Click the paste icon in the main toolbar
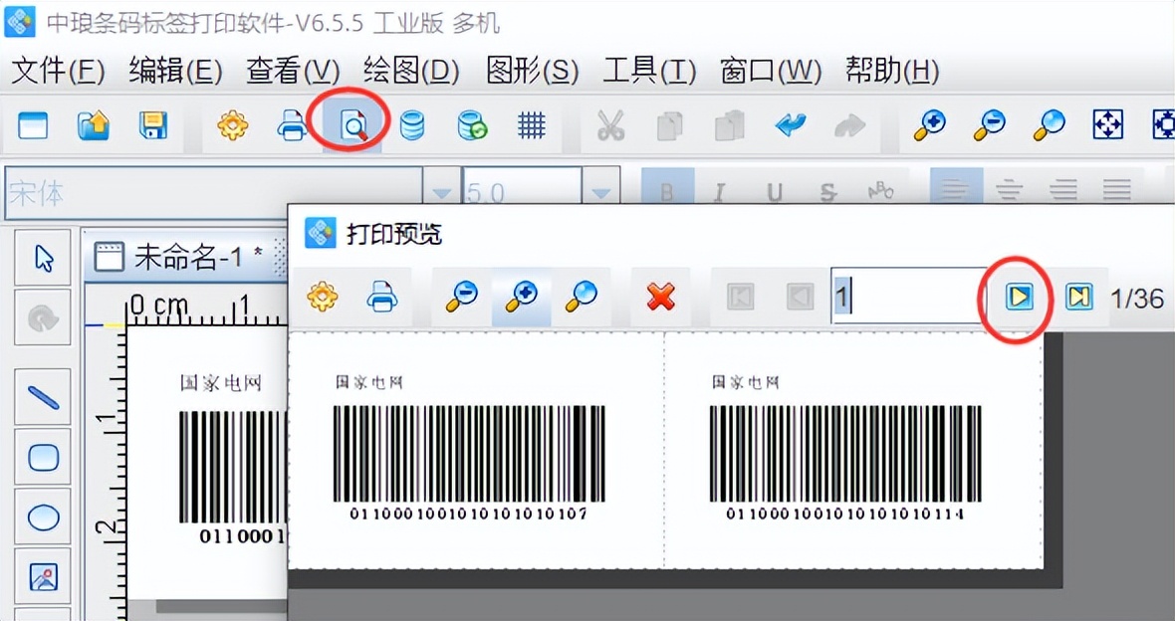1175x621 pixels. point(730,125)
